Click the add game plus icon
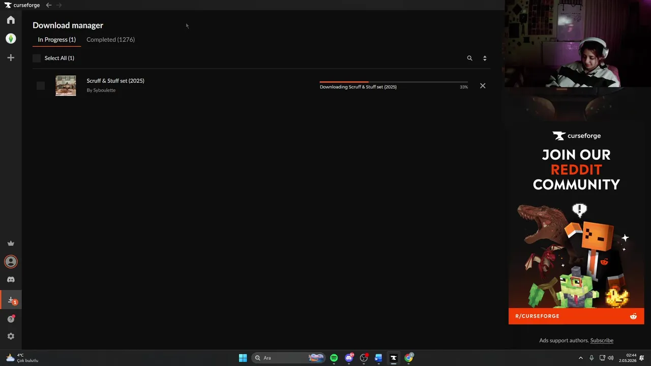 [x=11, y=58]
